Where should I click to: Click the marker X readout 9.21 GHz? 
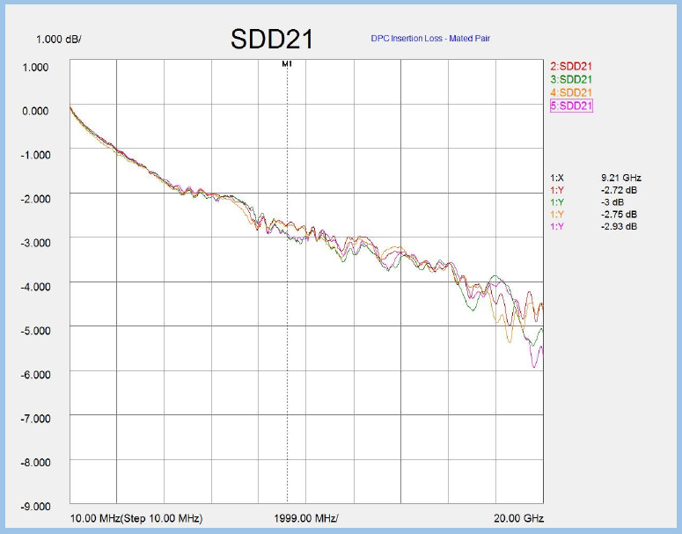point(621,178)
